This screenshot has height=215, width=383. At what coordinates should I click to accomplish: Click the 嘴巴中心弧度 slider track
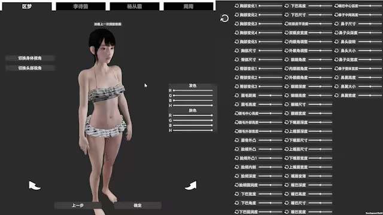pyautogui.click(x=370, y=6)
